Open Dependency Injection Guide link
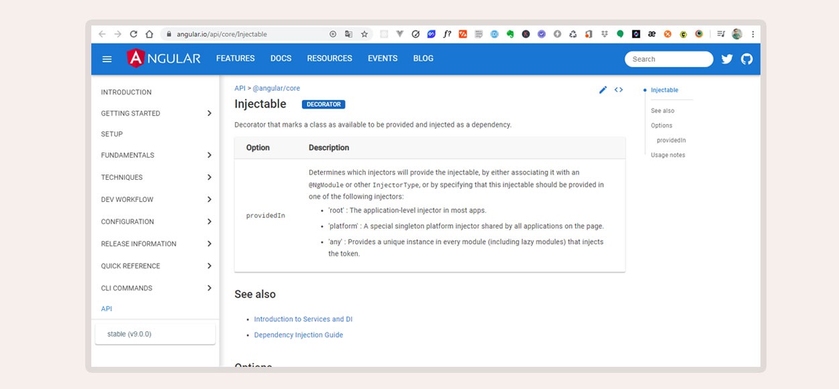This screenshot has height=389, width=839. pos(299,335)
